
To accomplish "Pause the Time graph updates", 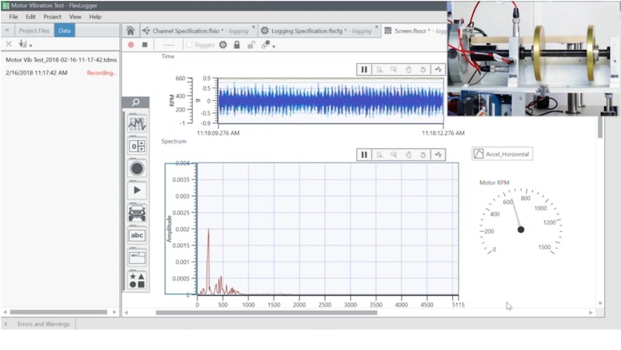I will [x=364, y=69].
